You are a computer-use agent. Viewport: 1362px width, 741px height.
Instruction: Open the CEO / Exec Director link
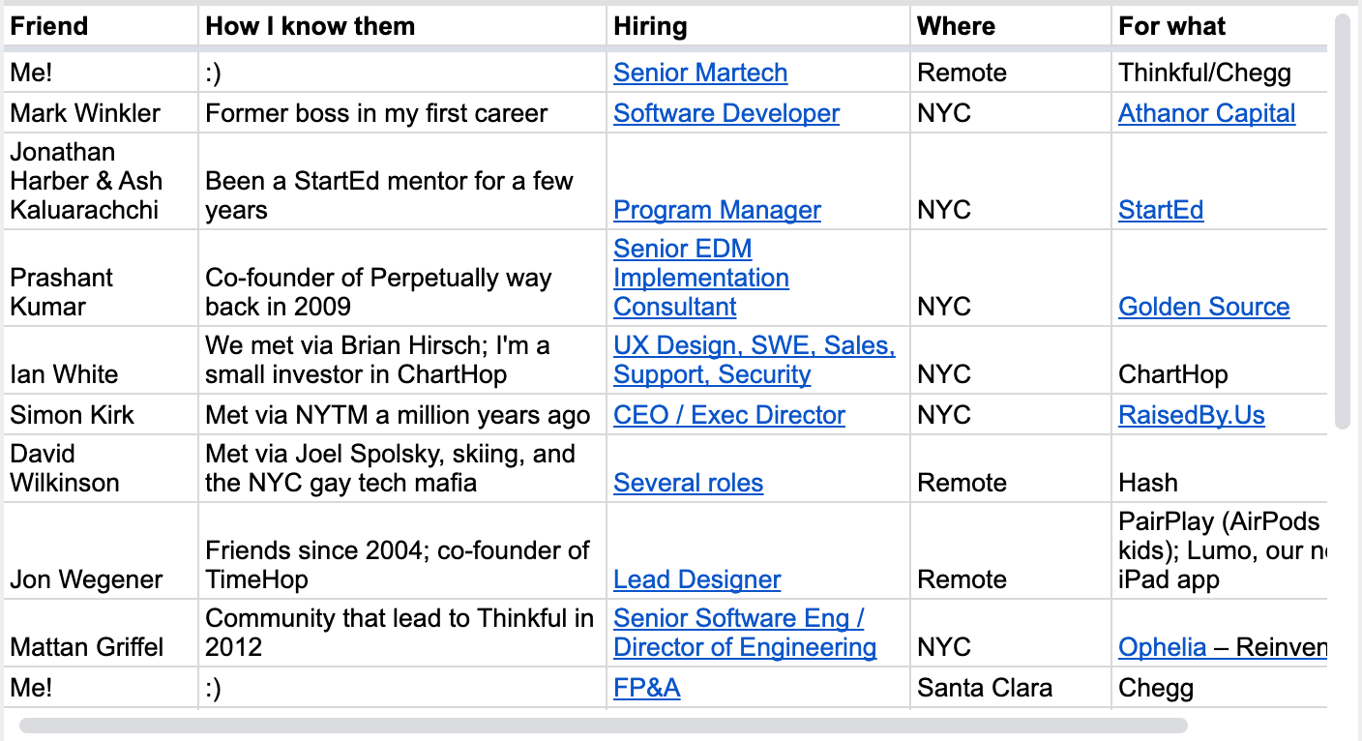[x=729, y=415]
